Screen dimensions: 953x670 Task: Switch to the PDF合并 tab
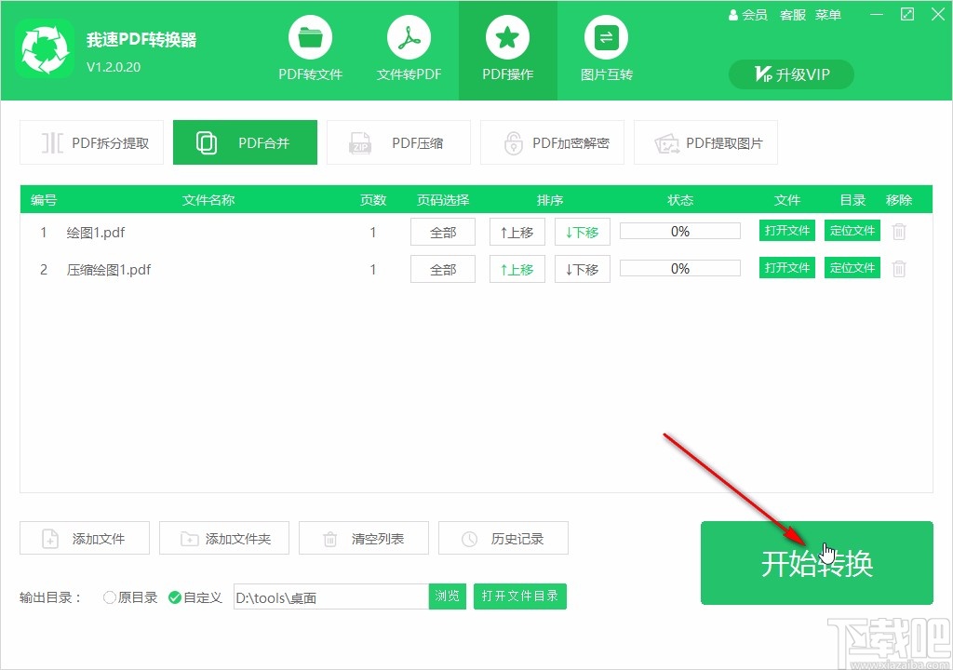[245, 142]
